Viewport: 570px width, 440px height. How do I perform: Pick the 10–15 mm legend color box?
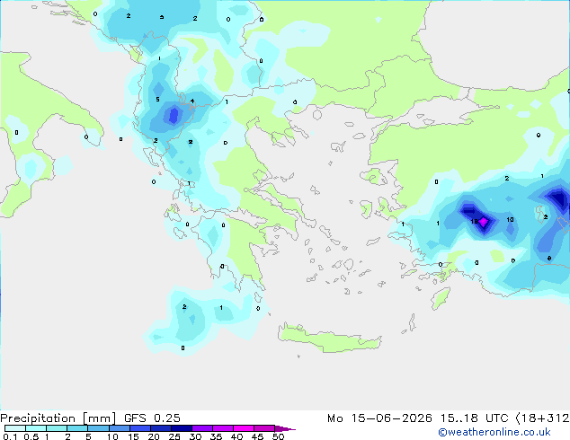119,428
